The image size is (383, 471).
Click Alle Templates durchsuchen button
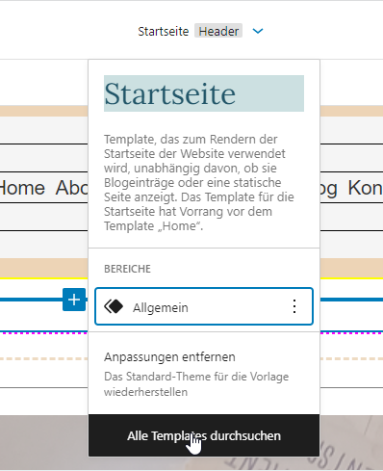tap(204, 435)
